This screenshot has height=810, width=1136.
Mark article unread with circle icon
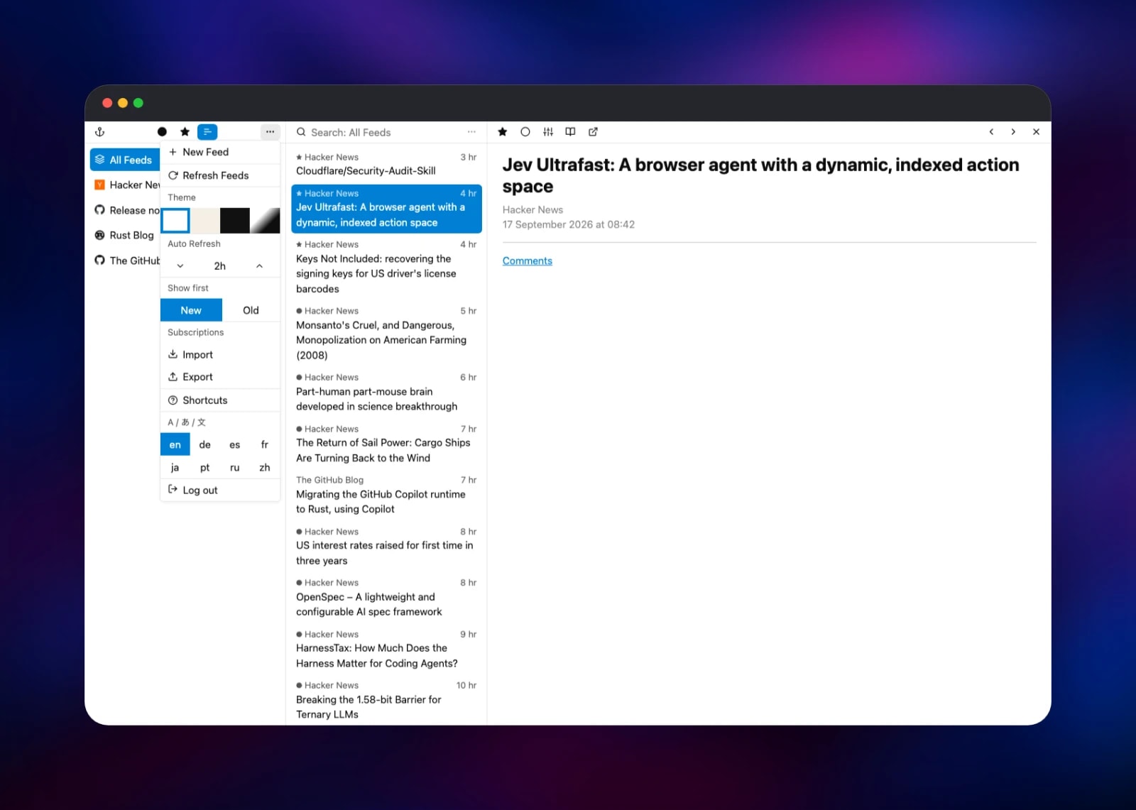(525, 132)
